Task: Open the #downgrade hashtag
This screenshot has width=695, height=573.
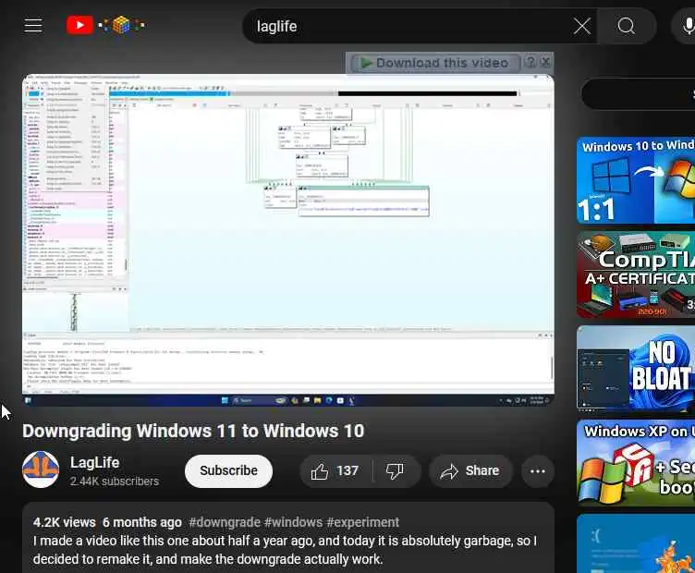Action: (225, 522)
